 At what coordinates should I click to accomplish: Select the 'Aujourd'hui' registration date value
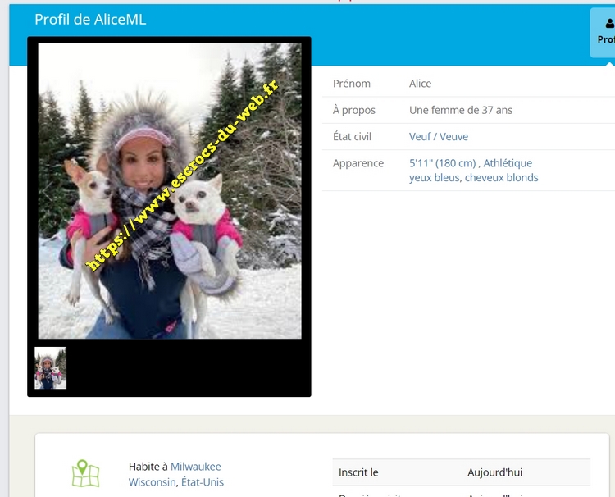494,472
